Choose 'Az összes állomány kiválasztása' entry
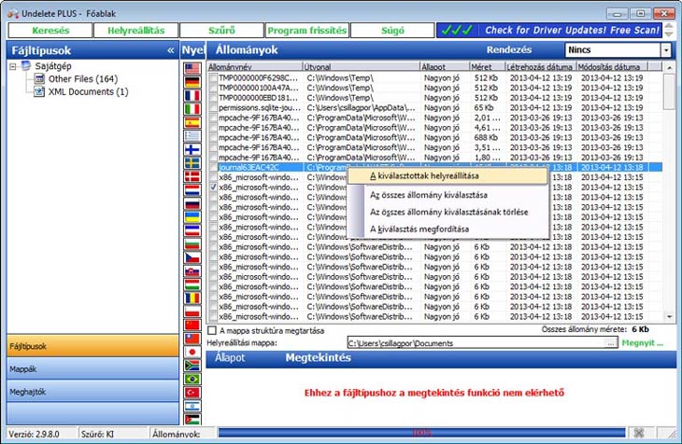 point(448,195)
